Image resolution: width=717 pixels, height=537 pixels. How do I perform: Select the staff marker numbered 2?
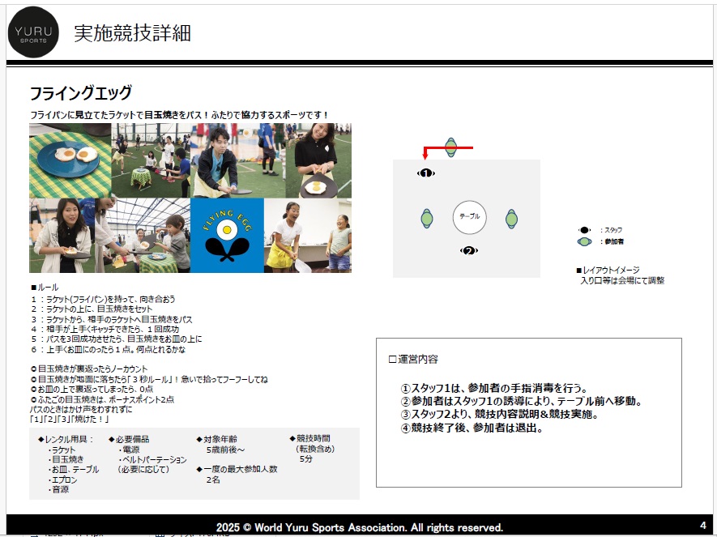click(x=468, y=250)
